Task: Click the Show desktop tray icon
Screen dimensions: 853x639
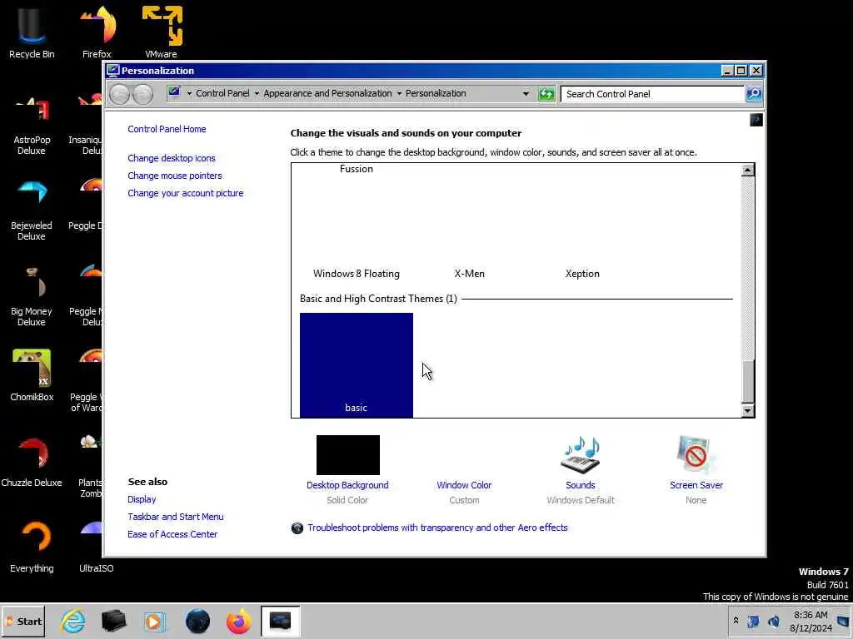Action: coord(843,622)
